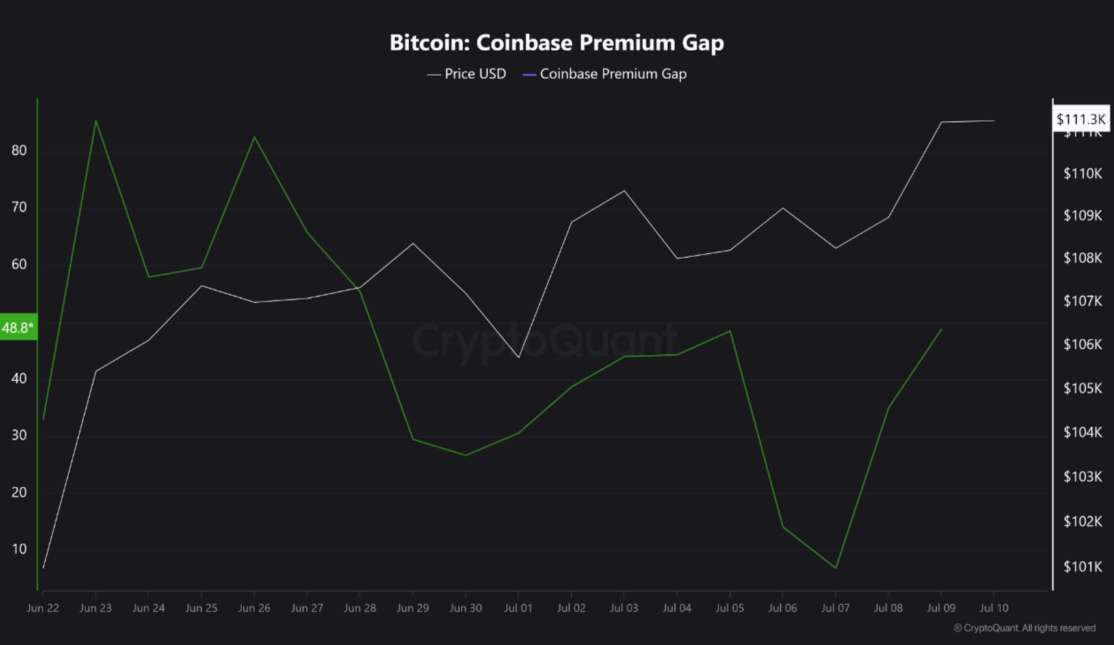
Task: Click the CryptoQuant copyright notice
Action: click(1024, 628)
